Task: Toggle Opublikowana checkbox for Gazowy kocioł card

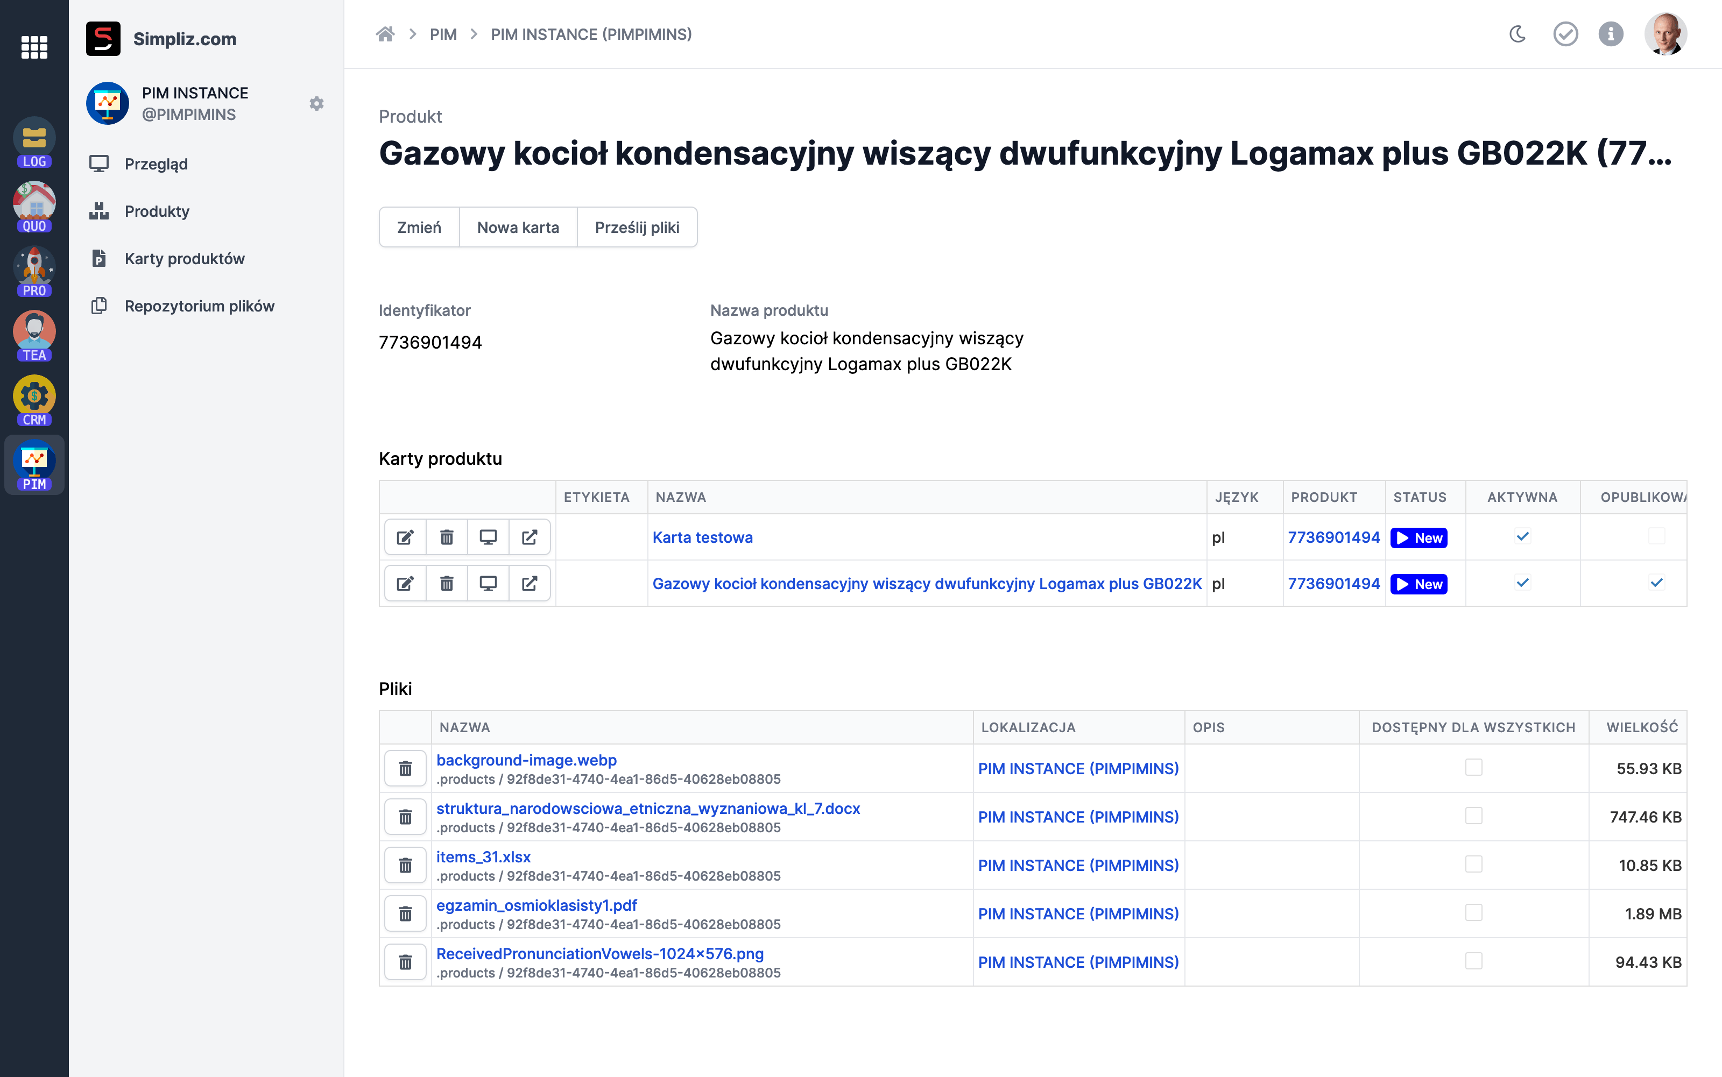Action: tap(1656, 583)
